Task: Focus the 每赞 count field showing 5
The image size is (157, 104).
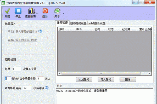Action: coord(17,69)
